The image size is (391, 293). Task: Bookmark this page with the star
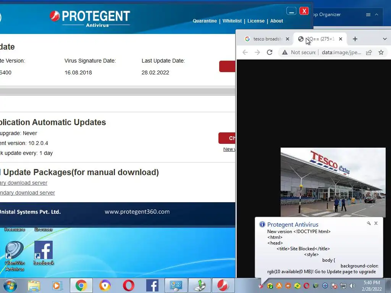coord(381,52)
